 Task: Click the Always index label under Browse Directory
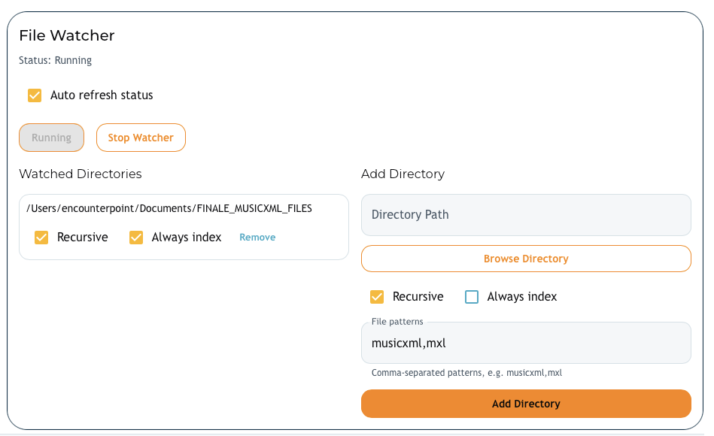pyautogui.click(x=522, y=297)
